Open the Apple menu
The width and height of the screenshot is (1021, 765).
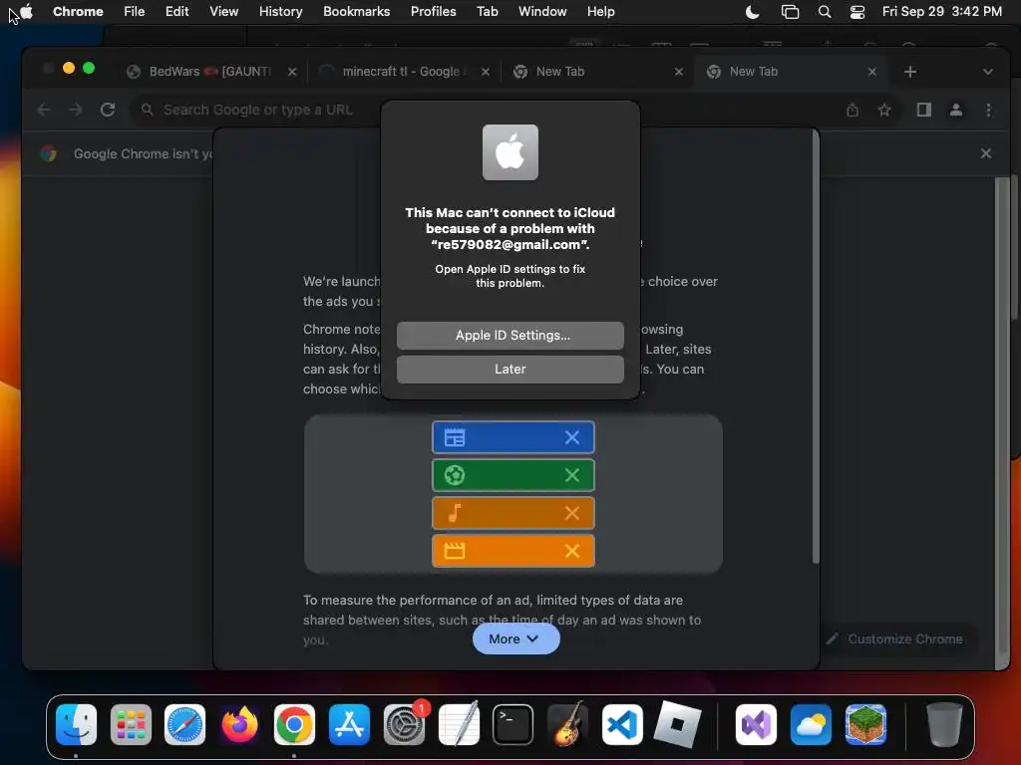26,11
